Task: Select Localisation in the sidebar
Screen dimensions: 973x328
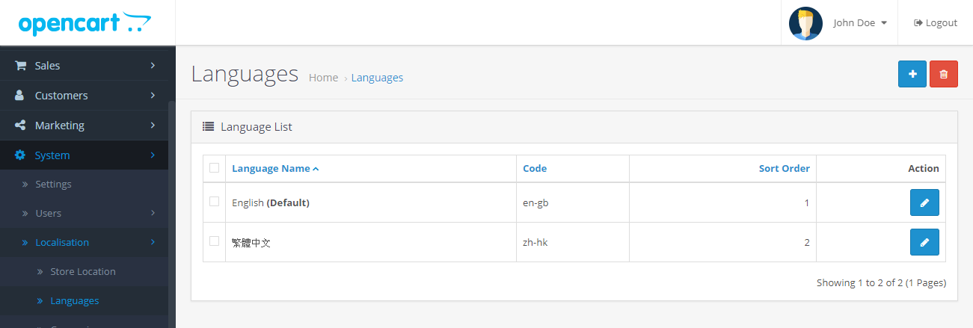Action: (84, 242)
